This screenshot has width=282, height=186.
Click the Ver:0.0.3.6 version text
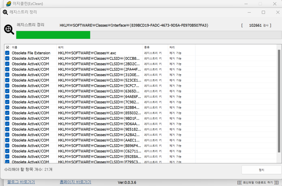click(127, 183)
